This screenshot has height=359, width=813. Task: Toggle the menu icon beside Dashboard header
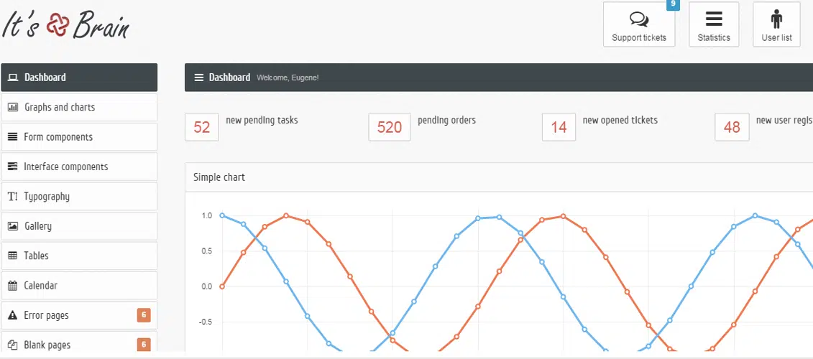198,78
